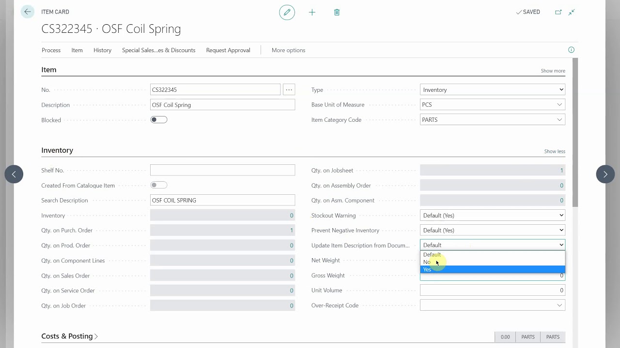620x348 pixels.
Task: Collapse the Item section heading
Action: click(49, 70)
